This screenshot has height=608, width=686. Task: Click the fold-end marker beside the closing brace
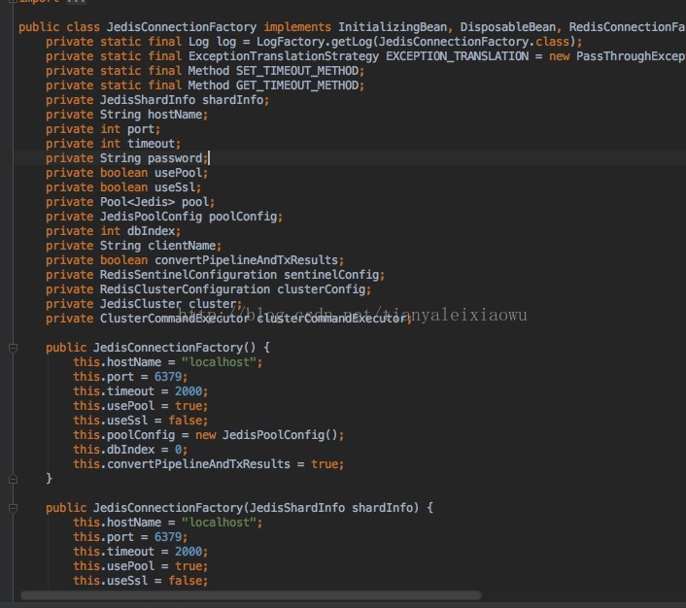14,479
